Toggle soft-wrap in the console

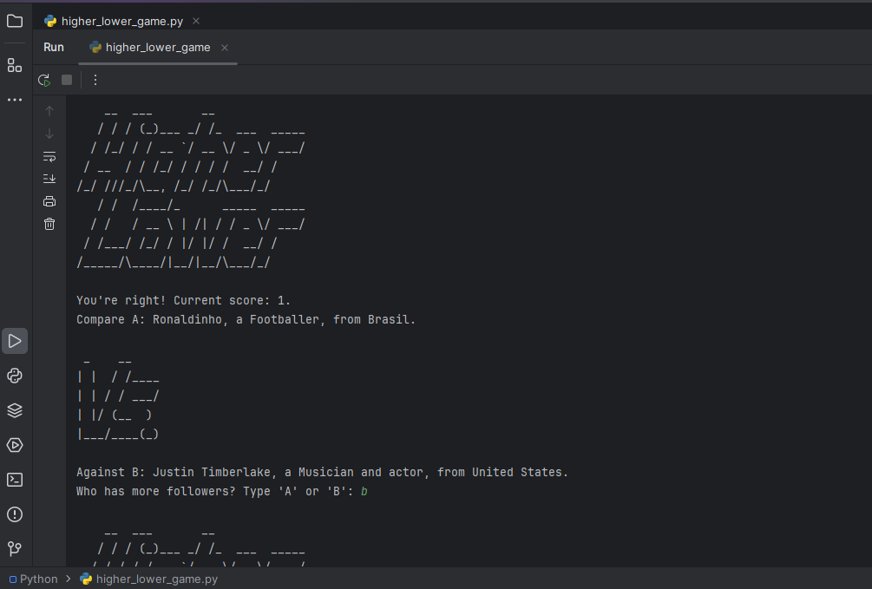[x=49, y=156]
